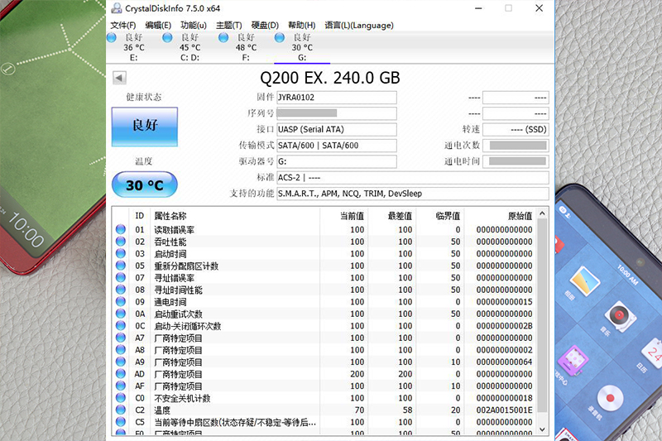Select the disk C: D: status orb
The width and height of the screenshot is (662, 441).
(x=167, y=37)
